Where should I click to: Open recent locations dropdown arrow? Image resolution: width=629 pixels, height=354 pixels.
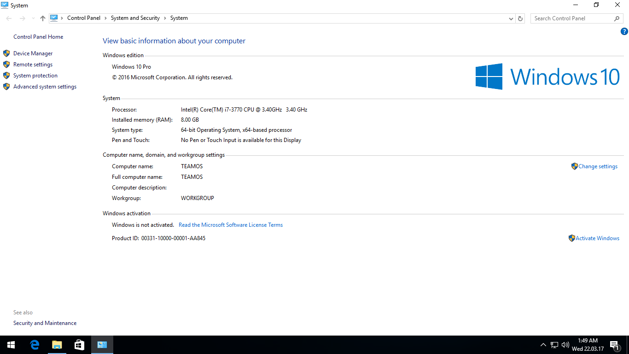click(33, 18)
